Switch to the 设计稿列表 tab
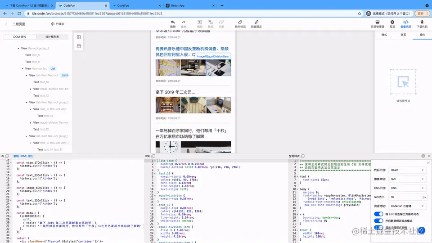This screenshot has height=243, width=432. (52, 36)
